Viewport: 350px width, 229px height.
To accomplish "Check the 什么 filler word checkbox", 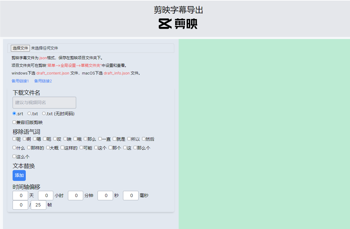I will pyautogui.click(x=14, y=148).
